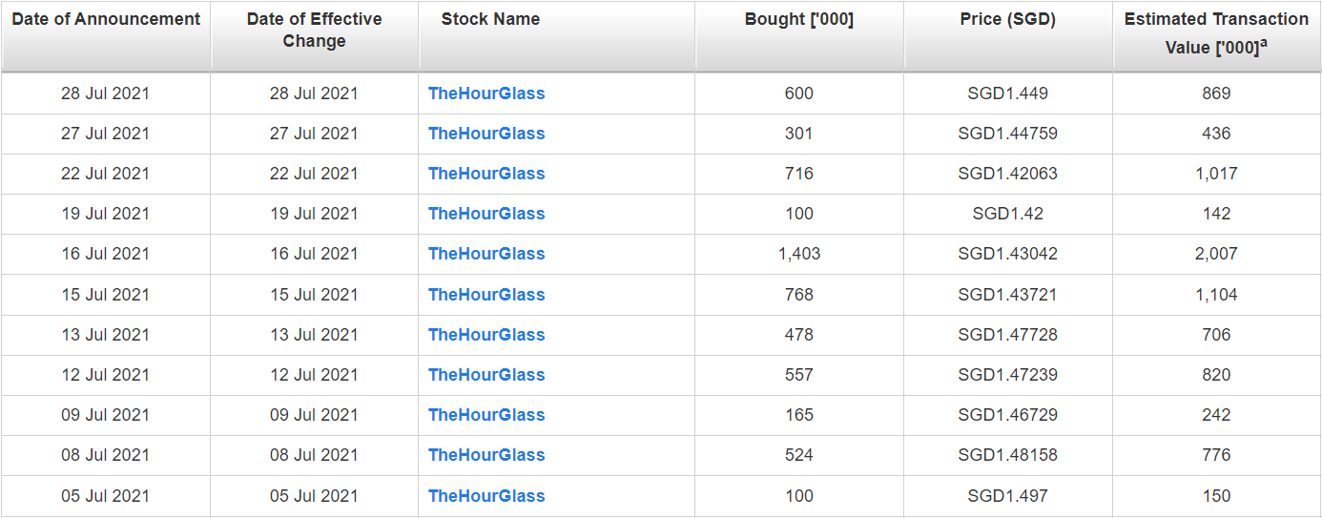This screenshot has height=518, width=1322.
Task: Click the SGD1.449 price cell
Action: click(x=1008, y=93)
